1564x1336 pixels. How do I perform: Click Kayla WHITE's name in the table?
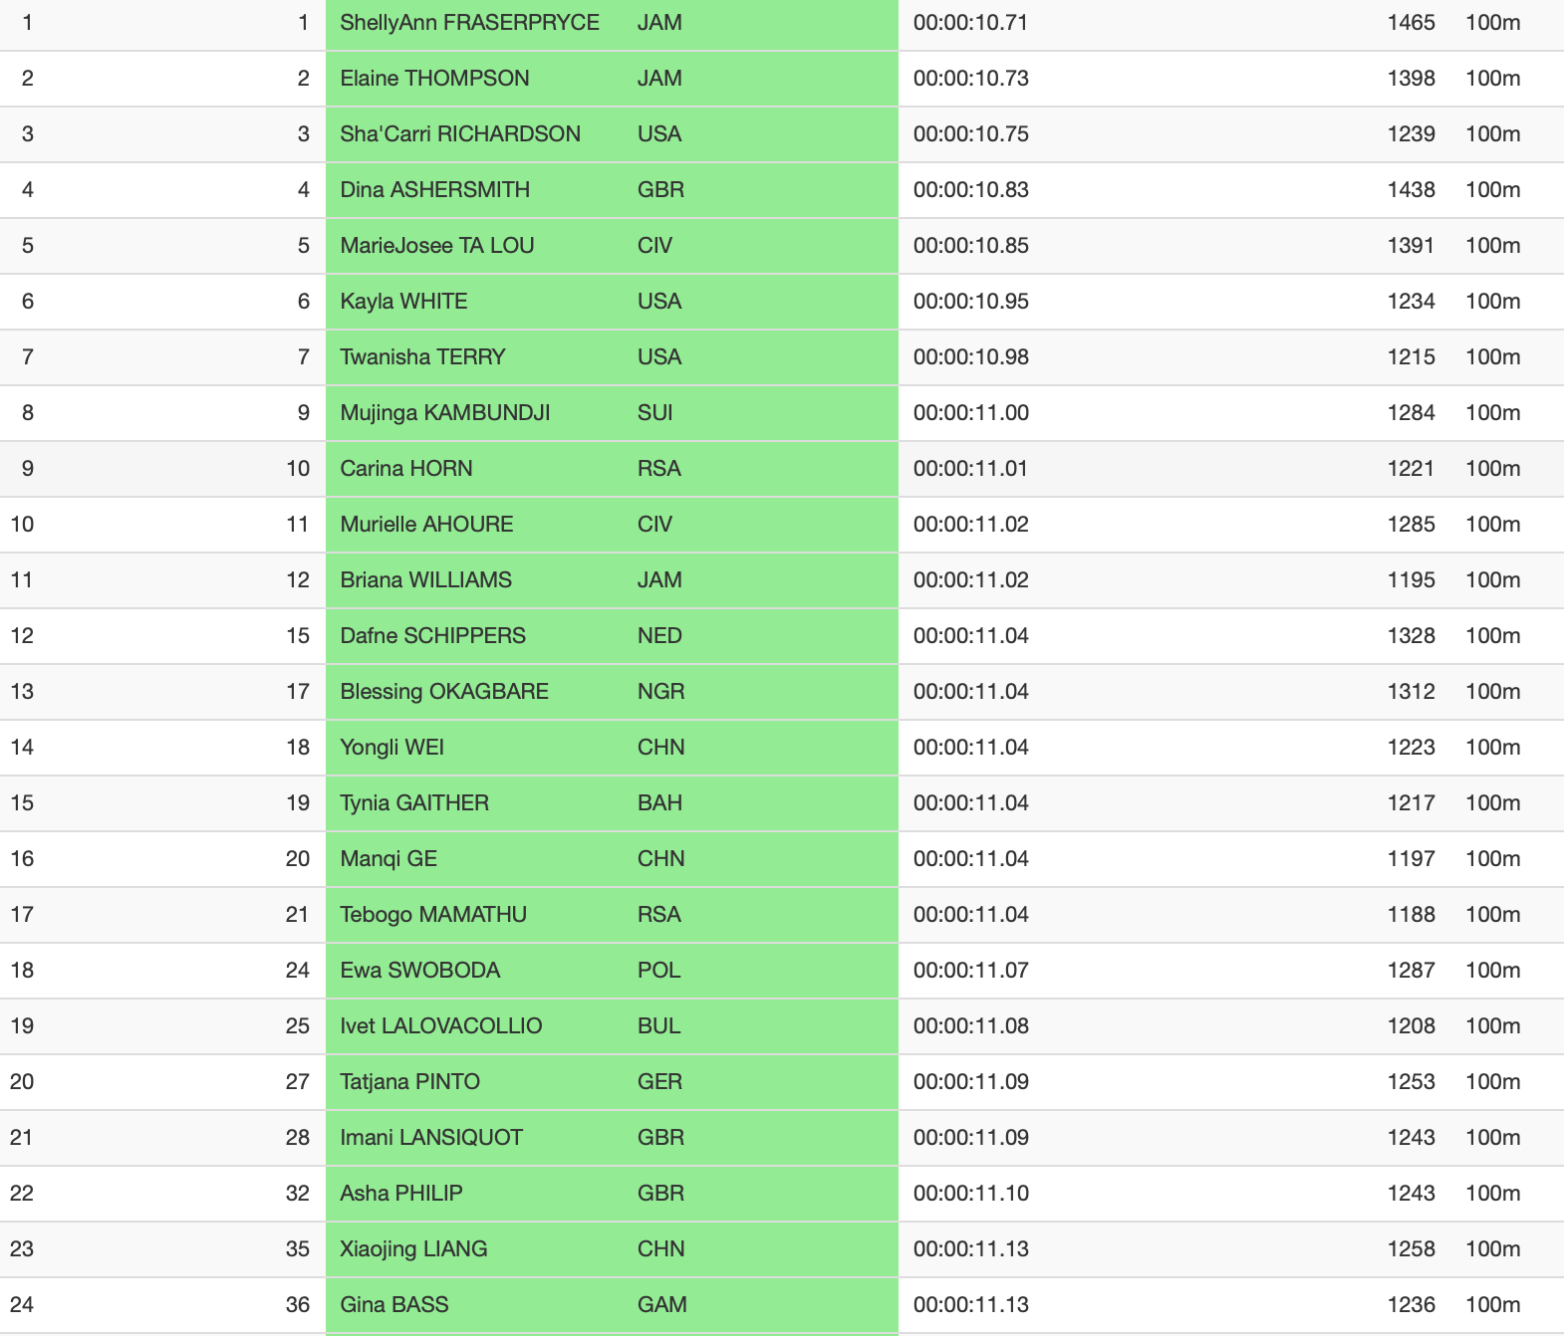click(403, 302)
